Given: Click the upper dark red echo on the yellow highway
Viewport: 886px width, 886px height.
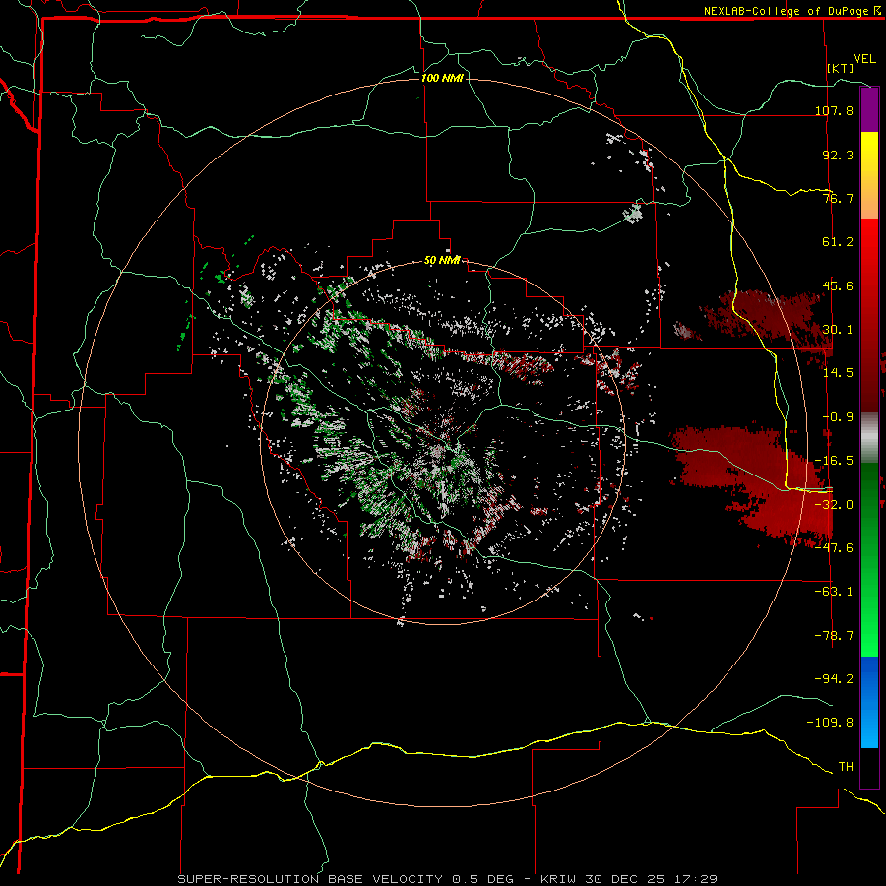Looking at the screenshot, I should click(x=766, y=320).
